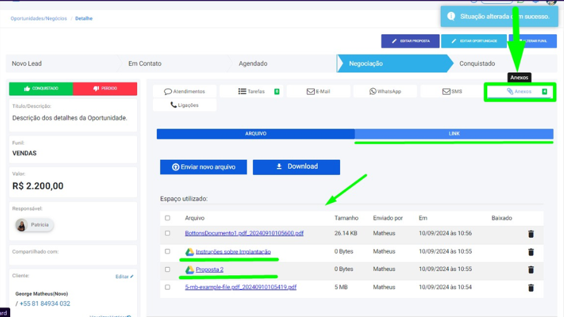Delete the BottonsDocumento1 PDF with trash icon
Viewport: 564px width, 317px height.
pos(530,234)
